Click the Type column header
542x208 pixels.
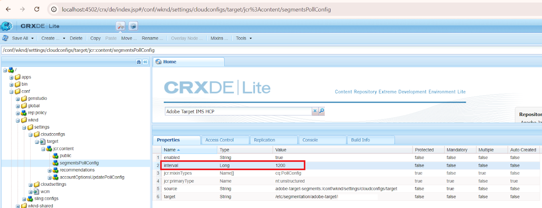click(x=245, y=150)
